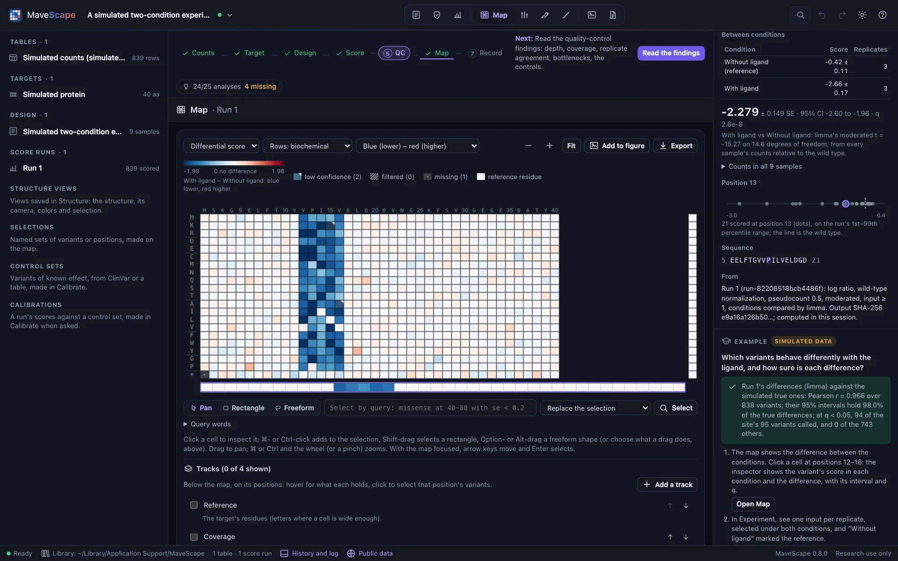Go to the QC workflow step
This screenshot has width=898, height=561.
point(394,53)
